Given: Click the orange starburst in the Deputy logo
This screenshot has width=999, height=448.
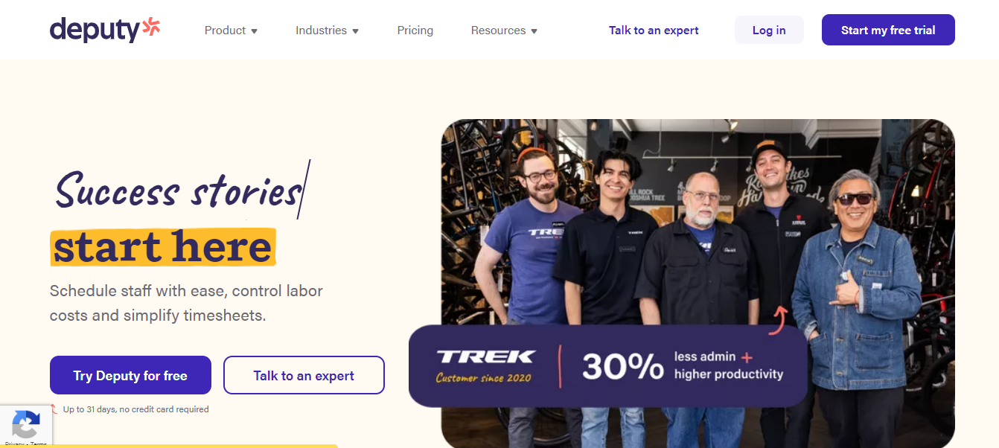Looking at the screenshot, I should (151, 26).
